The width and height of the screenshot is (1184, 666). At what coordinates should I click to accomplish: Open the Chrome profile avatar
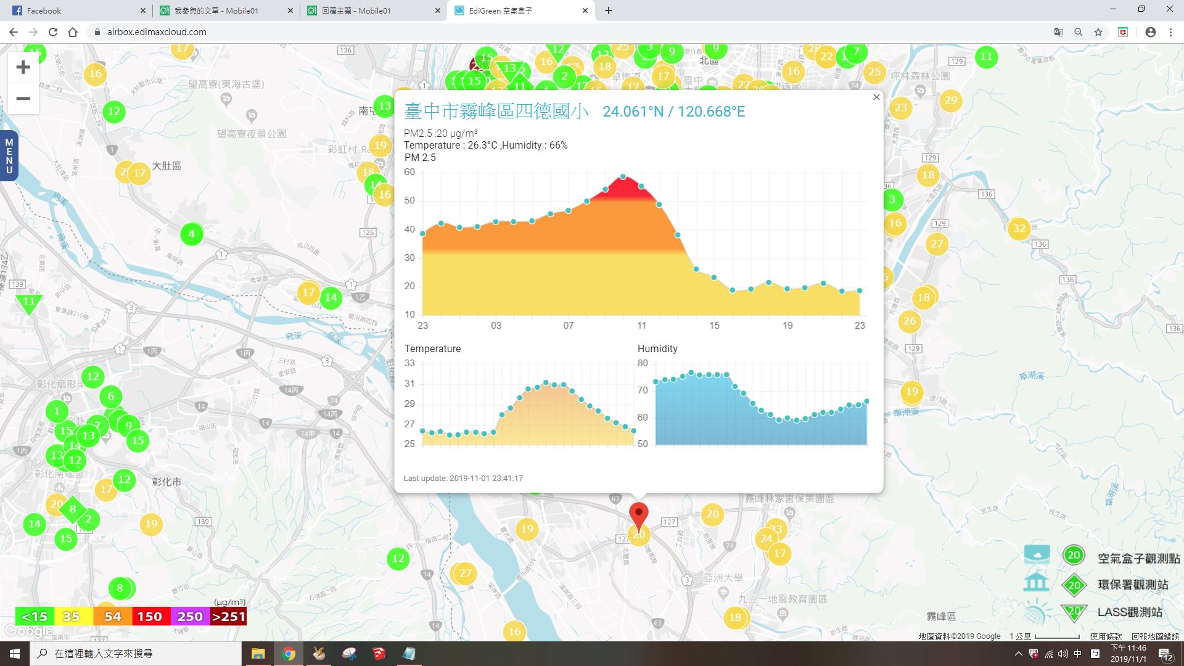[1150, 32]
